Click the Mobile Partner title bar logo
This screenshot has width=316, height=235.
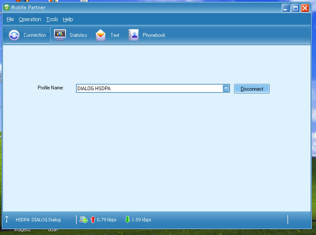(7, 7)
